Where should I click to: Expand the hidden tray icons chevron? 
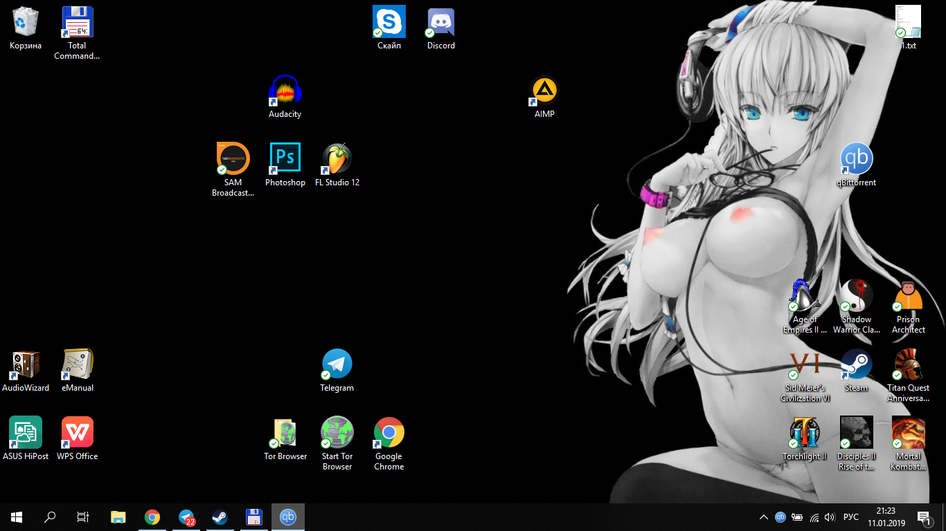(764, 517)
